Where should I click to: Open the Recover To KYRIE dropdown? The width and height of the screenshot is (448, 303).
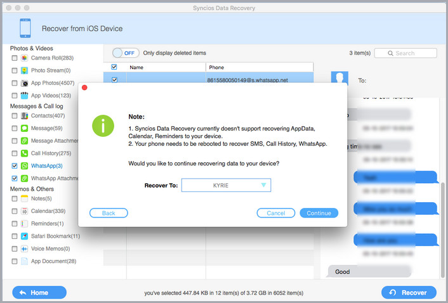coord(226,186)
